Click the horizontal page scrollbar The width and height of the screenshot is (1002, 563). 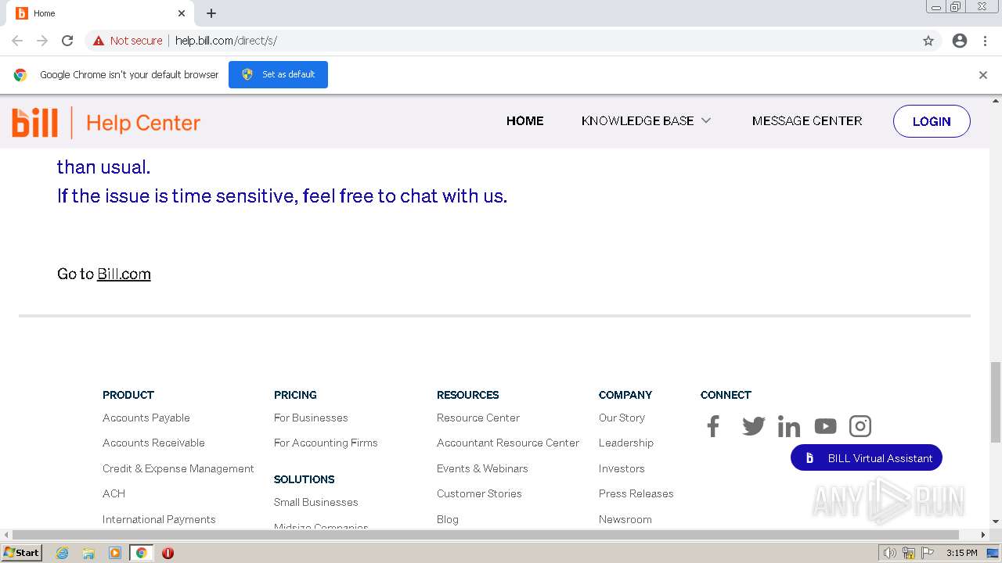485,535
